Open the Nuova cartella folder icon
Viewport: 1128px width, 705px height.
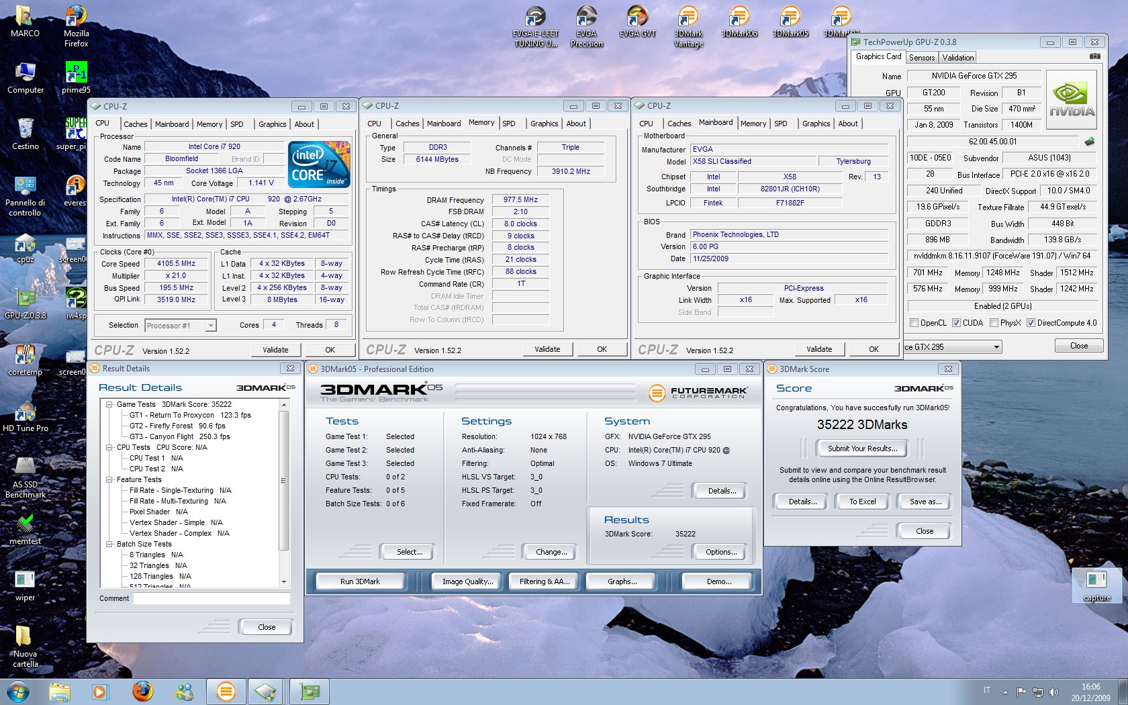pyautogui.click(x=25, y=647)
